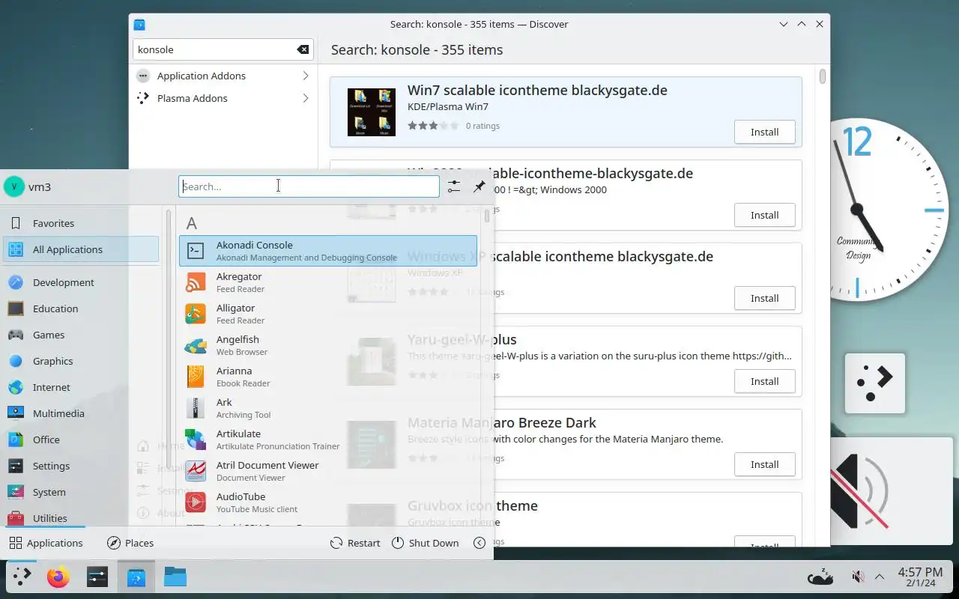Open the Development category
Viewport: 959px width, 599px height.
coord(81,282)
